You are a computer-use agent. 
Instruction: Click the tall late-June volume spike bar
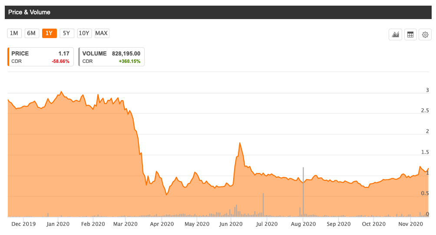pos(263,205)
